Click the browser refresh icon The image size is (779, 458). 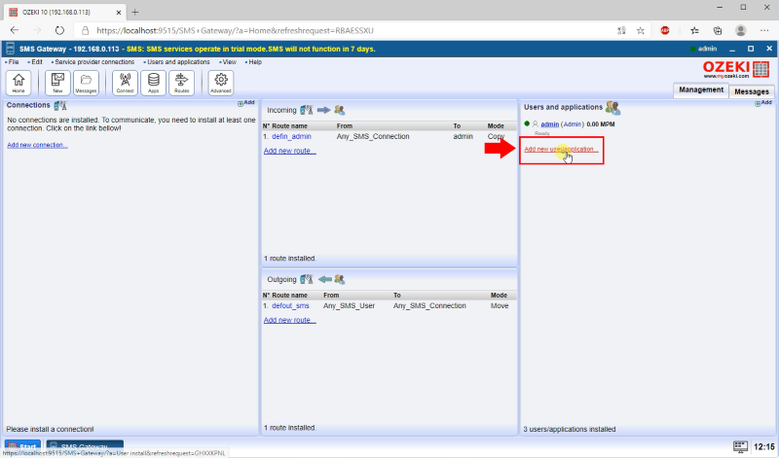[x=59, y=31]
